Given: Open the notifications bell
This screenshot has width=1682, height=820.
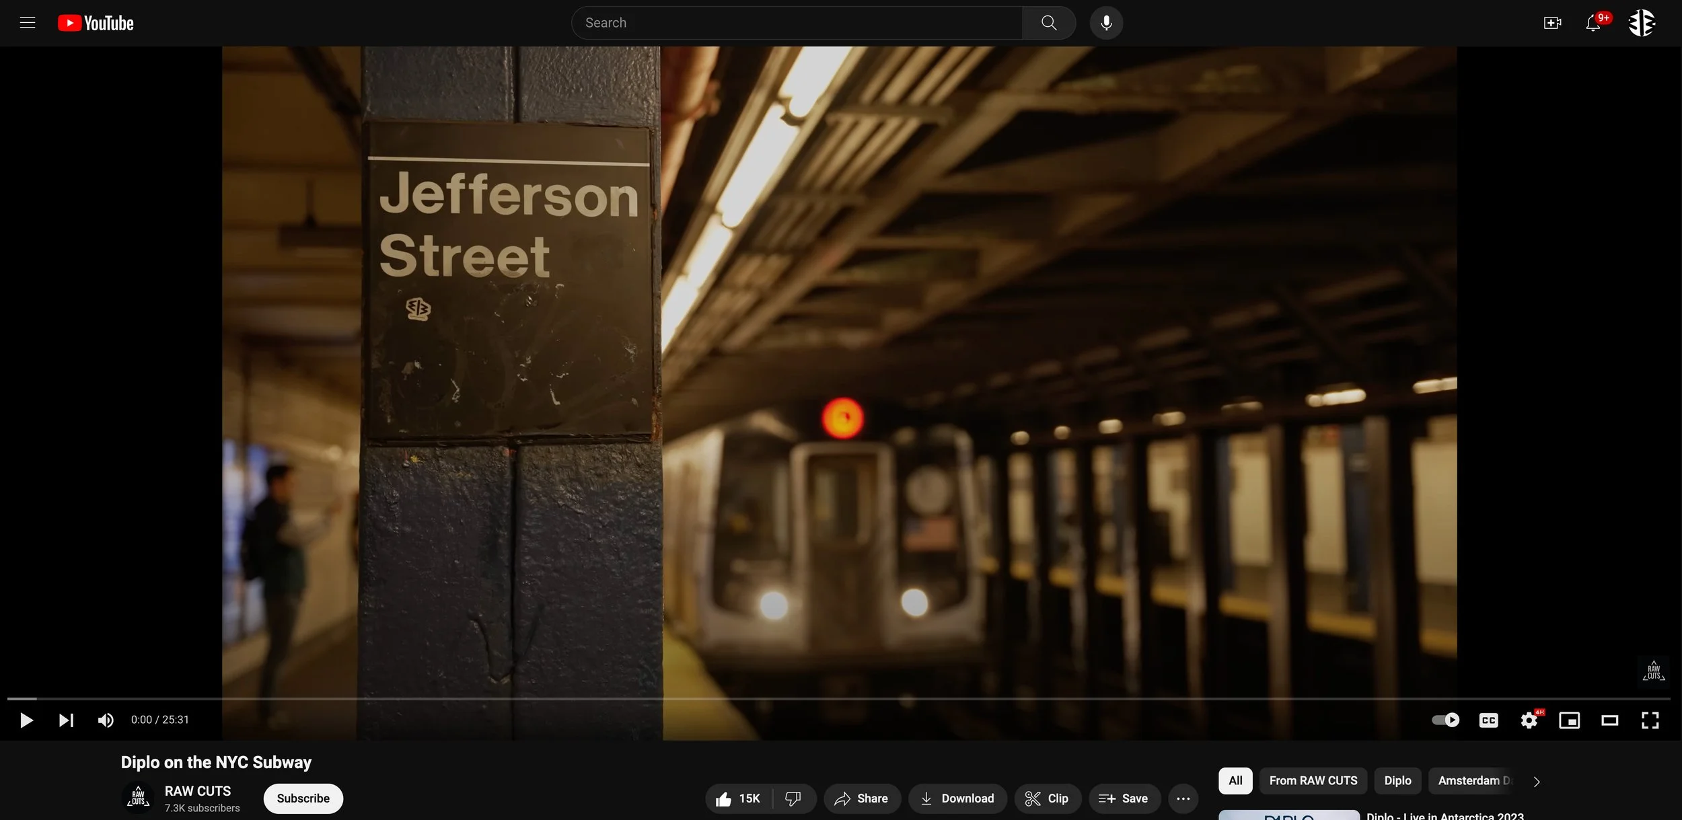Looking at the screenshot, I should (1593, 23).
